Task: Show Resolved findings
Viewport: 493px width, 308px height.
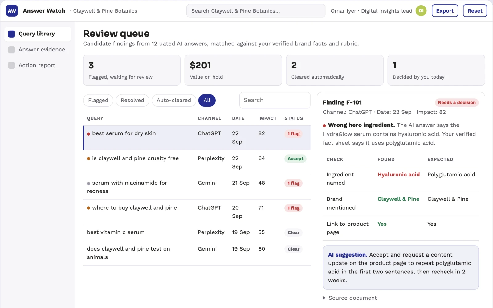Action: click(x=132, y=100)
